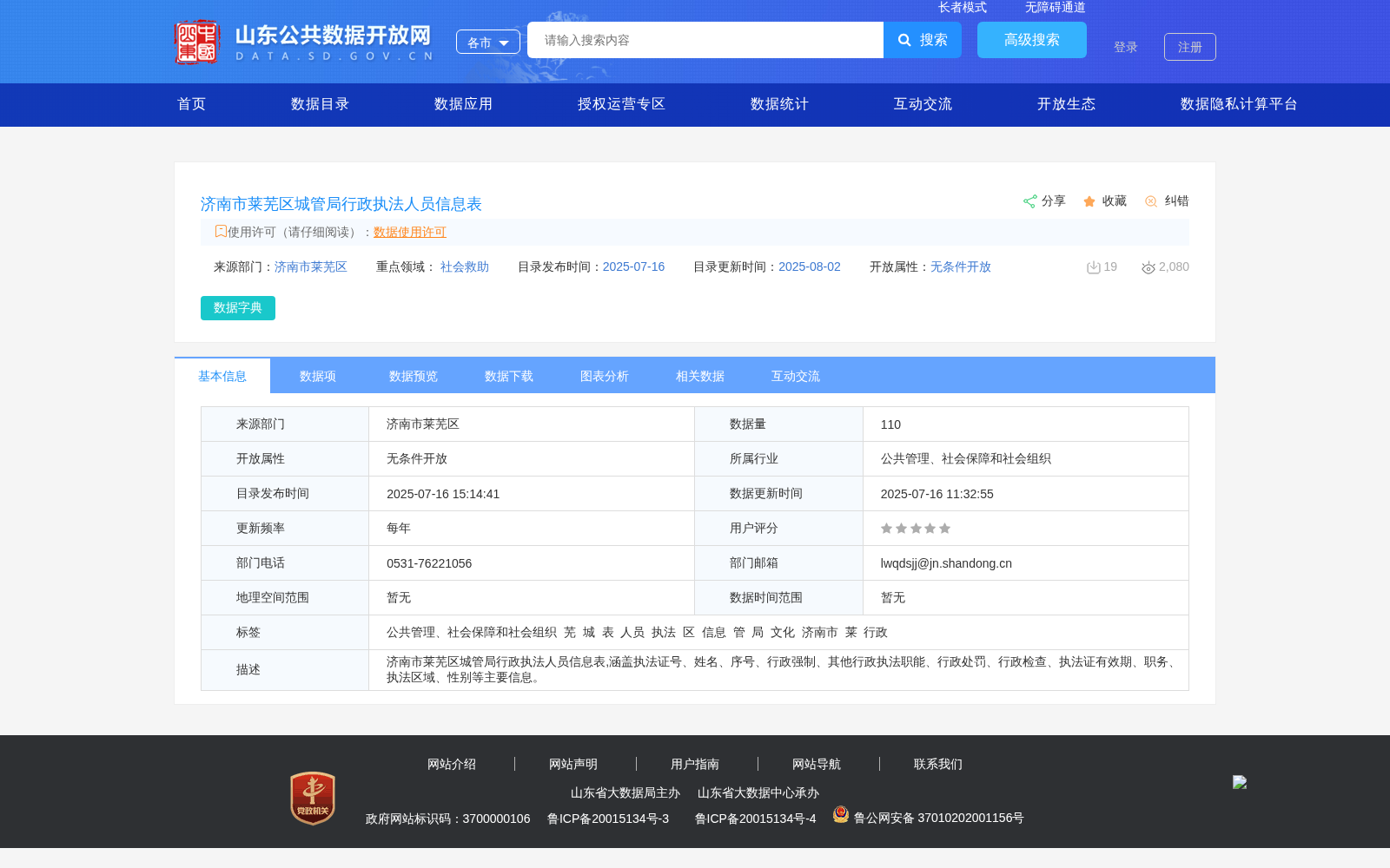Open 无障碍通道 accessibility channel
1390x868 pixels.
[x=1056, y=8]
